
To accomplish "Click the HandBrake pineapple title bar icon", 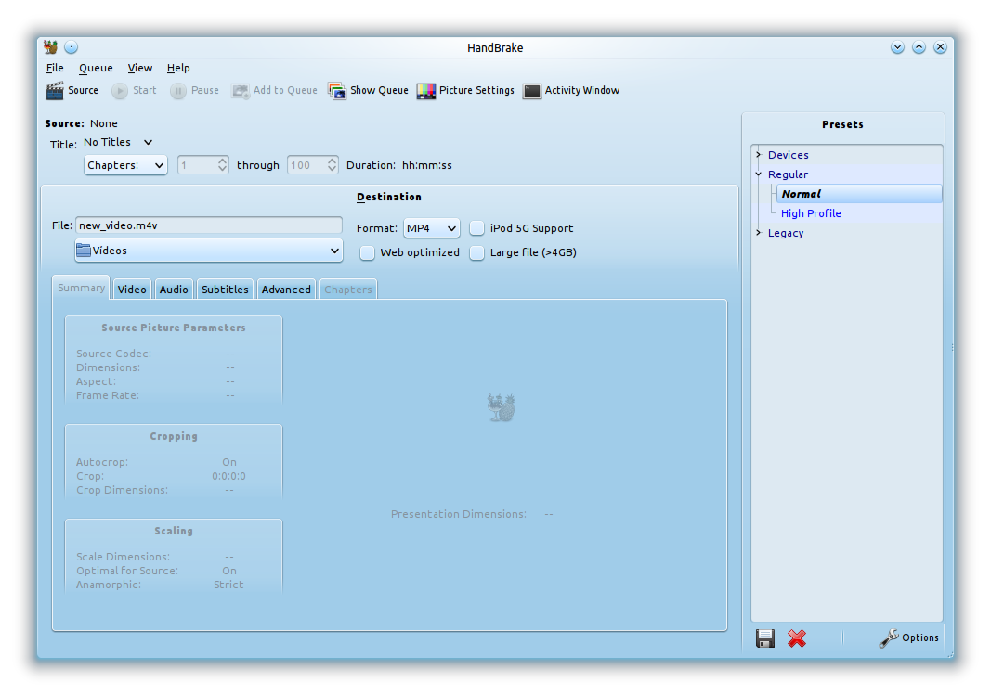I will click(x=50, y=47).
